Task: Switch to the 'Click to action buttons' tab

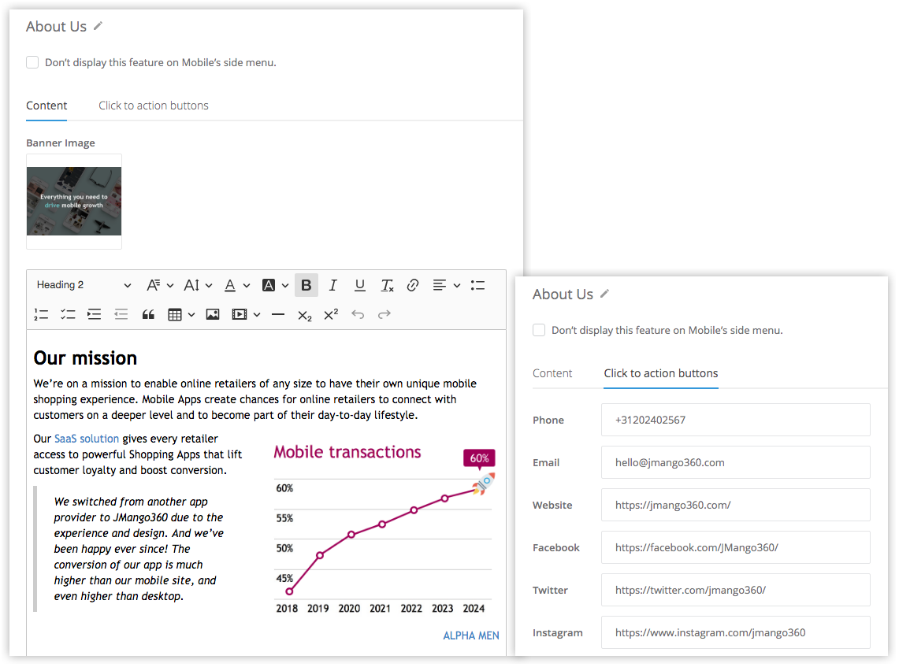Action: coord(153,106)
